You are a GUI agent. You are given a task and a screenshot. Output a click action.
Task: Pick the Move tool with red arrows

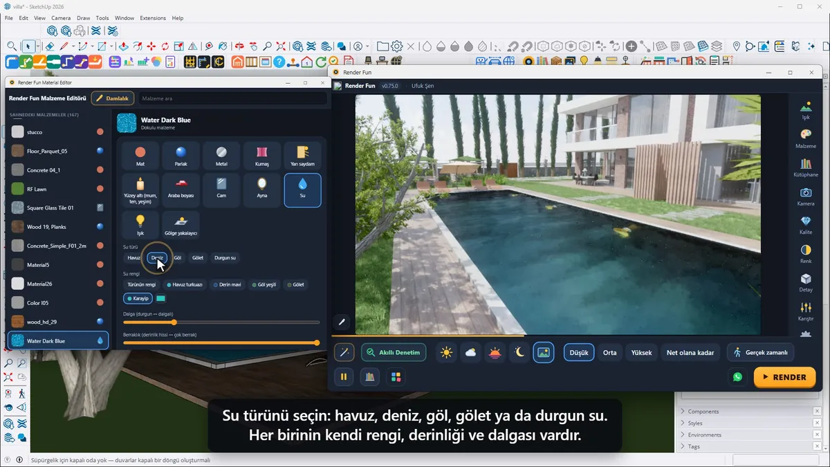tap(151, 46)
